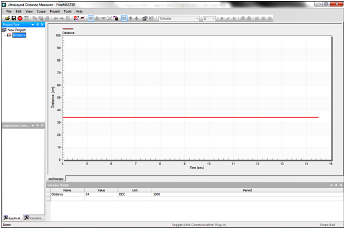
Task: Open the File menu
Action: point(9,11)
